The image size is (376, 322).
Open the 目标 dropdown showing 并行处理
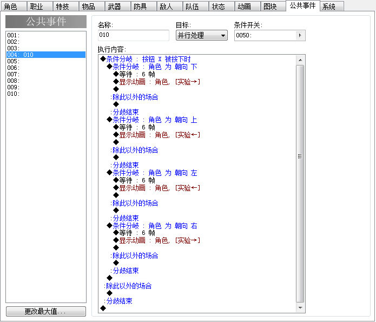click(x=202, y=36)
